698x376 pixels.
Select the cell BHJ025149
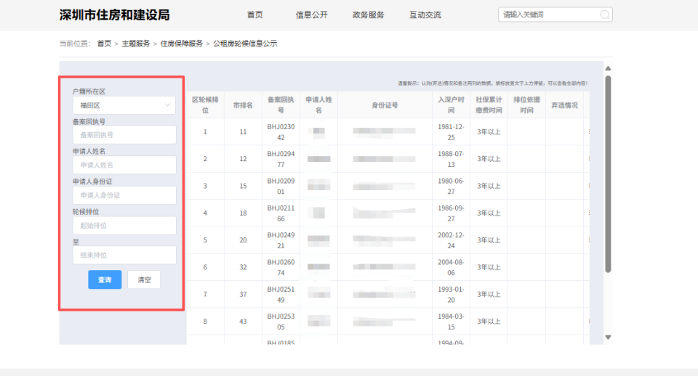click(x=281, y=294)
